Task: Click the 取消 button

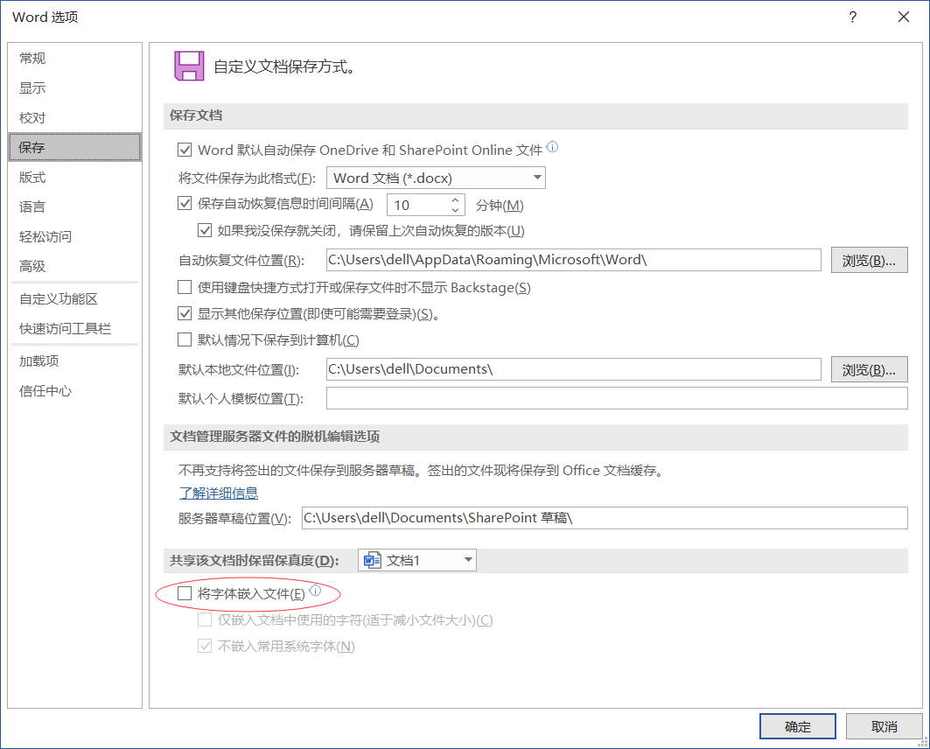Action: tap(884, 726)
